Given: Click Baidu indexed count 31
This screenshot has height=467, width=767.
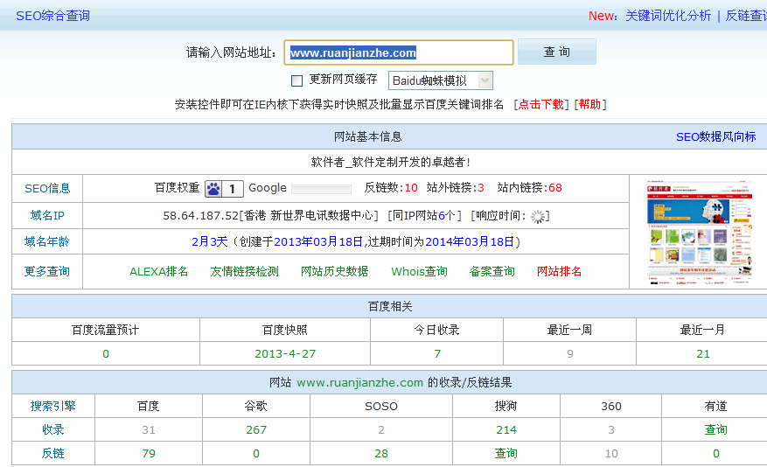Looking at the screenshot, I should (x=149, y=430).
